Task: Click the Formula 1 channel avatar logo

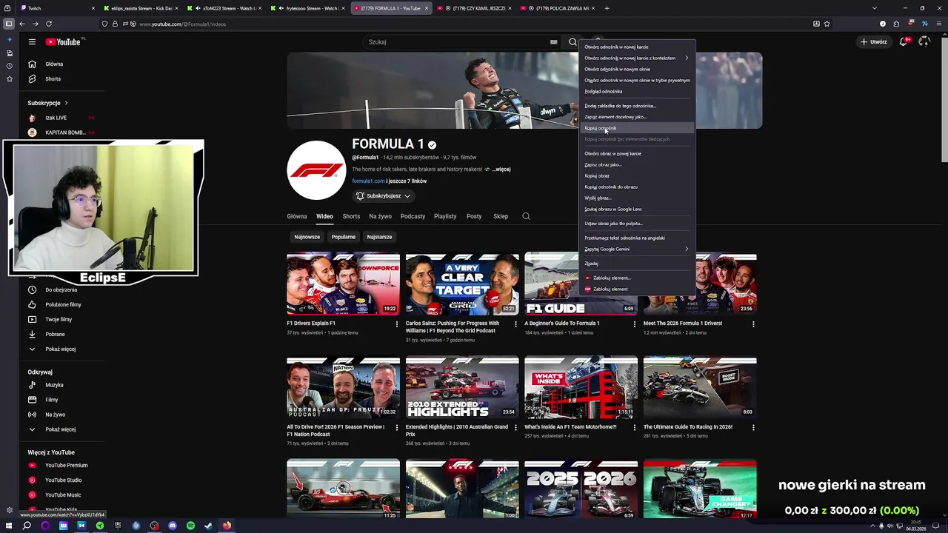Action: coord(316,170)
